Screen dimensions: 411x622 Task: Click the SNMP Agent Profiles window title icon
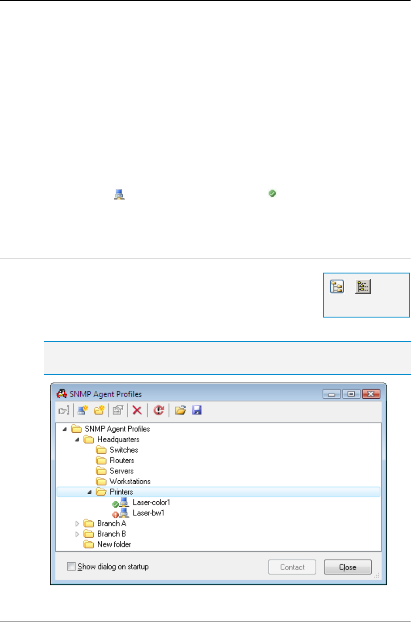point(62,394)
